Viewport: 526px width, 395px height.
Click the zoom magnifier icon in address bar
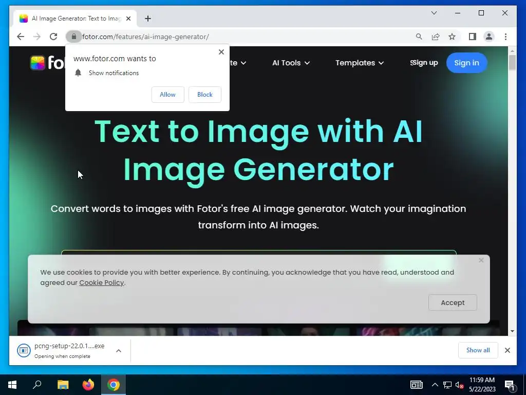click(419, 37)
